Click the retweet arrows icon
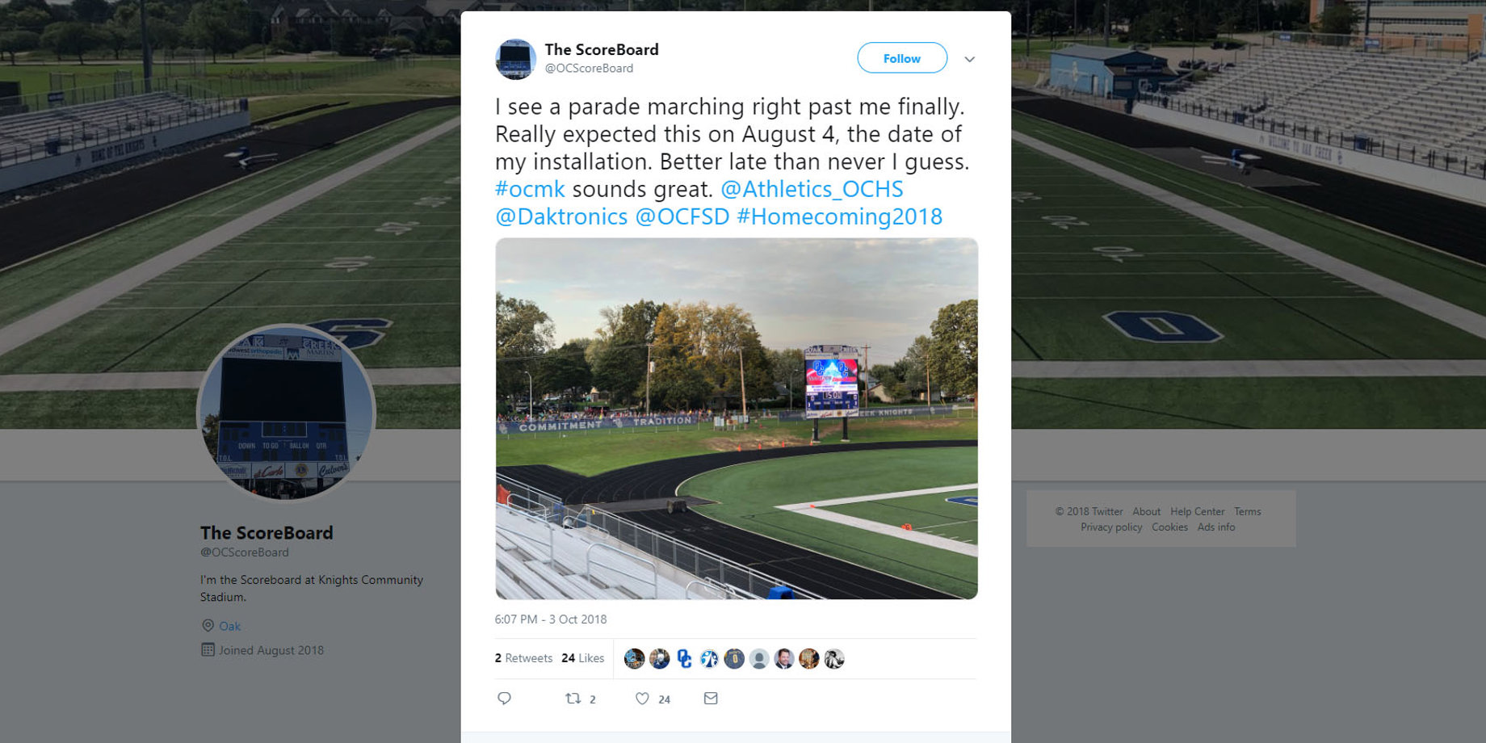 coord(573,699)
